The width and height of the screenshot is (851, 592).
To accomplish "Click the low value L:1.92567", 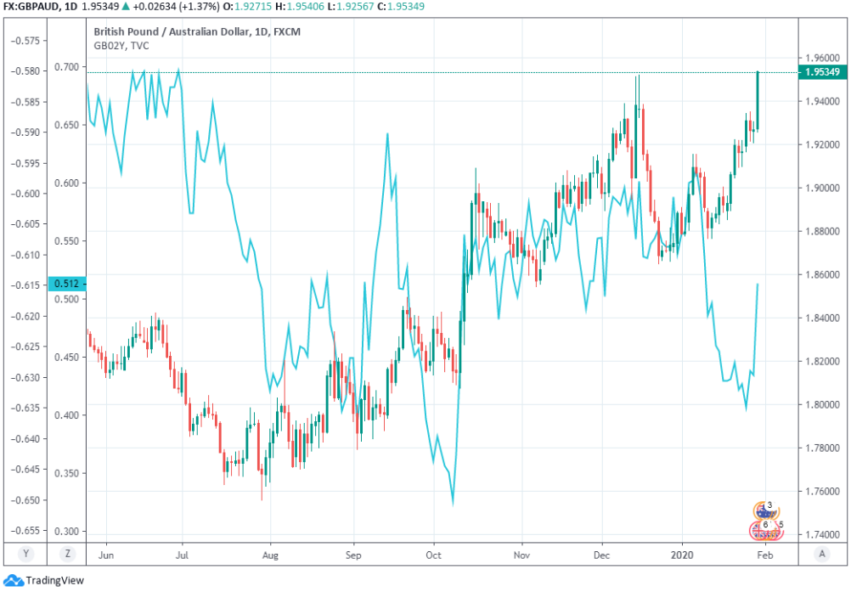I will point(352,7).
